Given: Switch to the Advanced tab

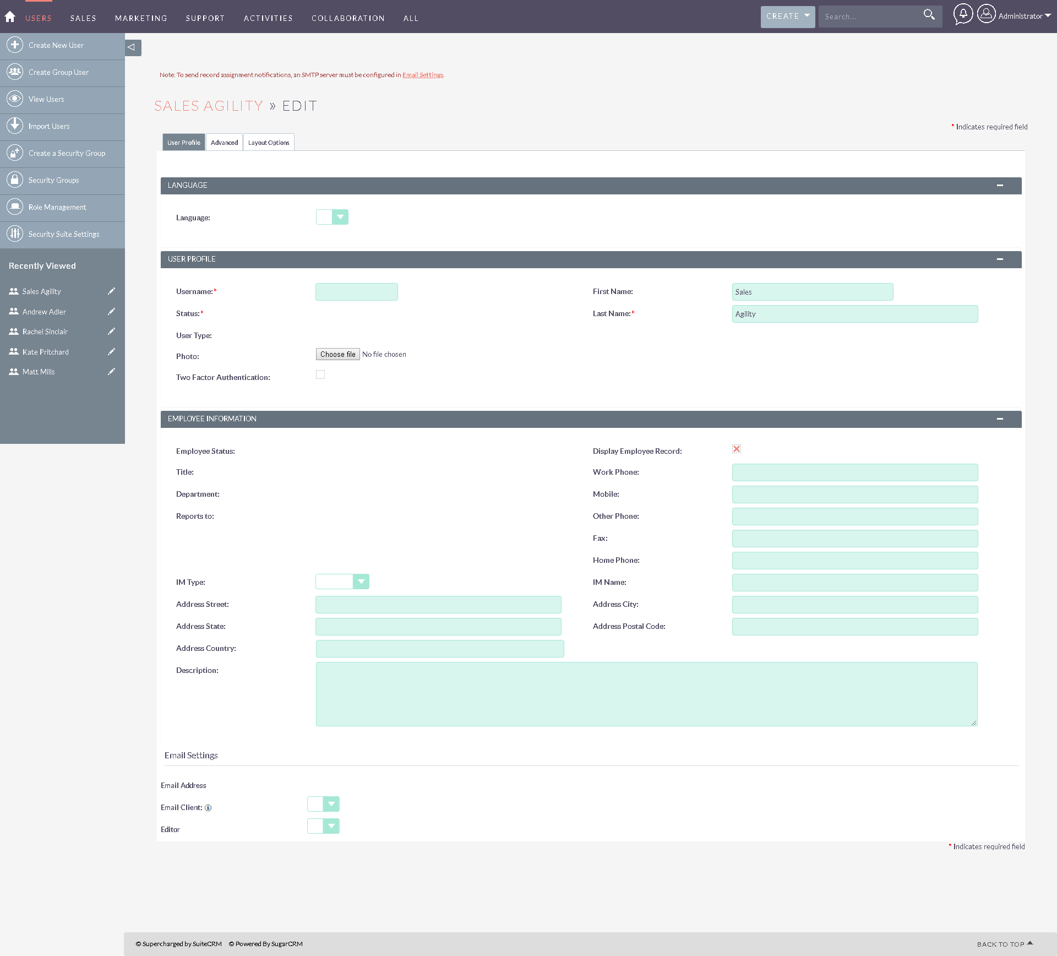Looking at the screenshot, I should tap(224, 142).
